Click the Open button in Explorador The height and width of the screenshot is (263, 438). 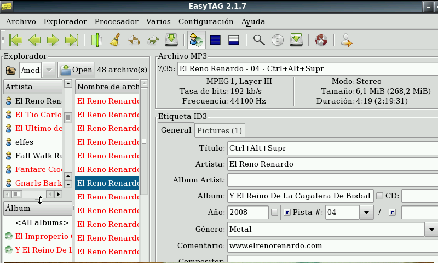(76, 70)
